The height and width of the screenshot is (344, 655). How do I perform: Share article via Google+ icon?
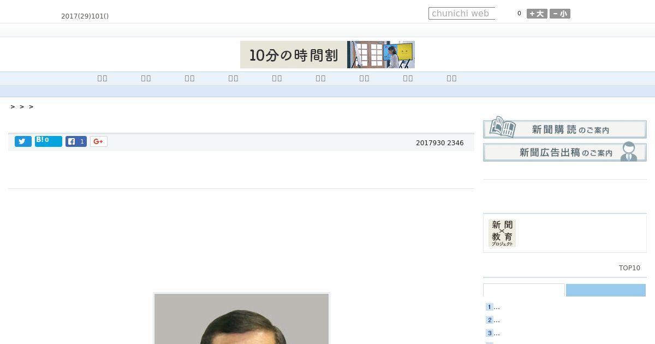click(99, 141)
